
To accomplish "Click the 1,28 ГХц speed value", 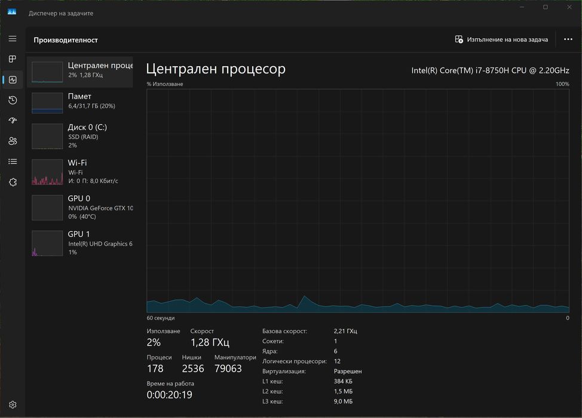I will coord(210,342).
